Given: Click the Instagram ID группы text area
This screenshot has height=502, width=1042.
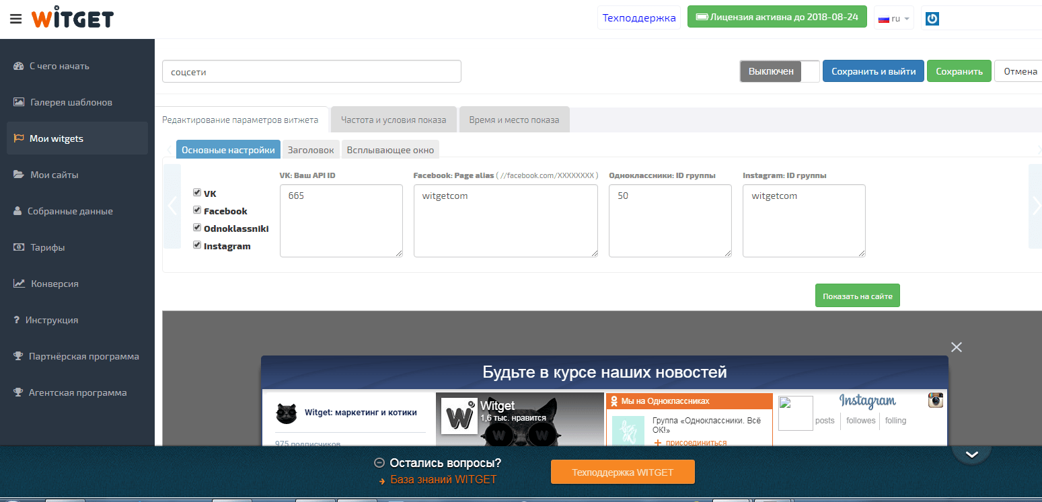Looking at the screenshot, I should [804, 220].
